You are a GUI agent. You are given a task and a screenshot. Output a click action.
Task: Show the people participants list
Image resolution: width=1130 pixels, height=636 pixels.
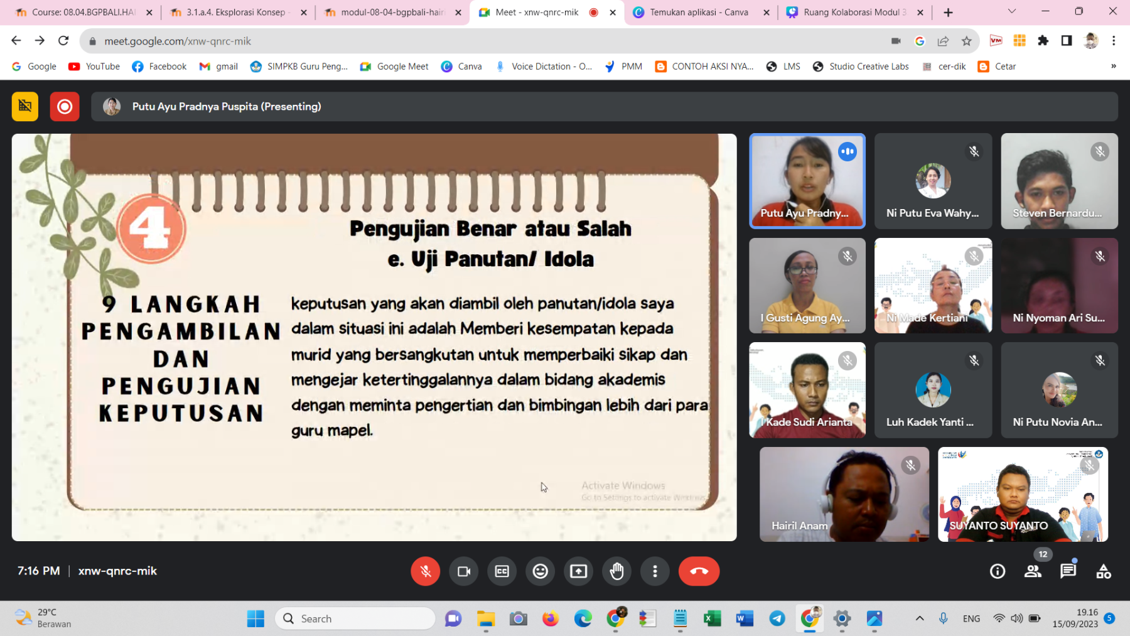coord(1033,571)
